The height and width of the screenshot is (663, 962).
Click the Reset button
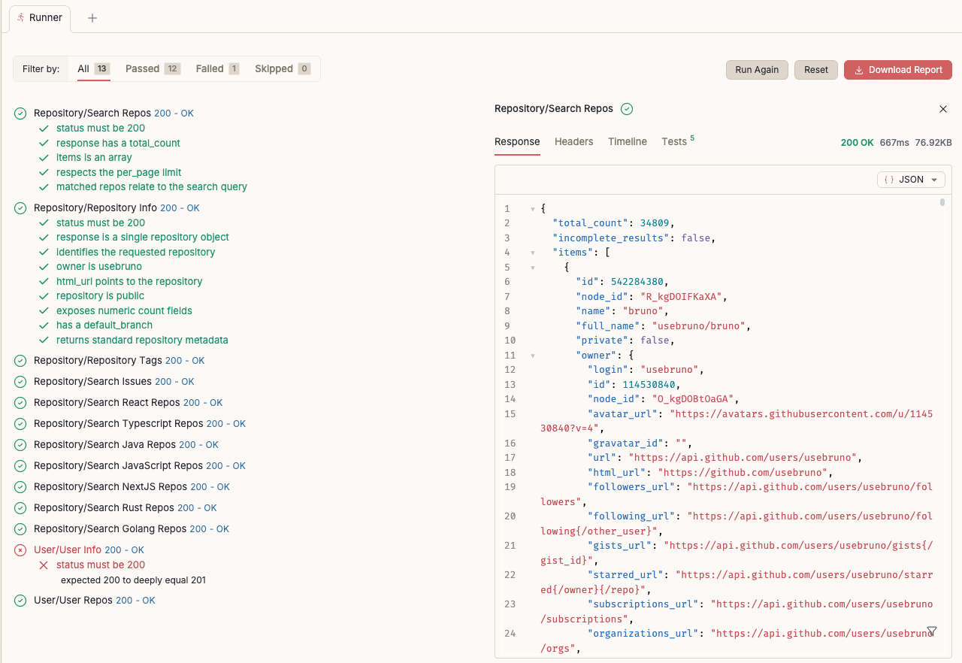coord(816,69)
